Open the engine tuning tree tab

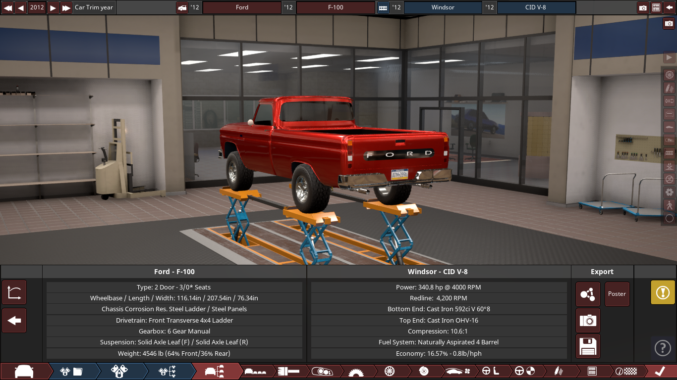click(x=167, y=372)
